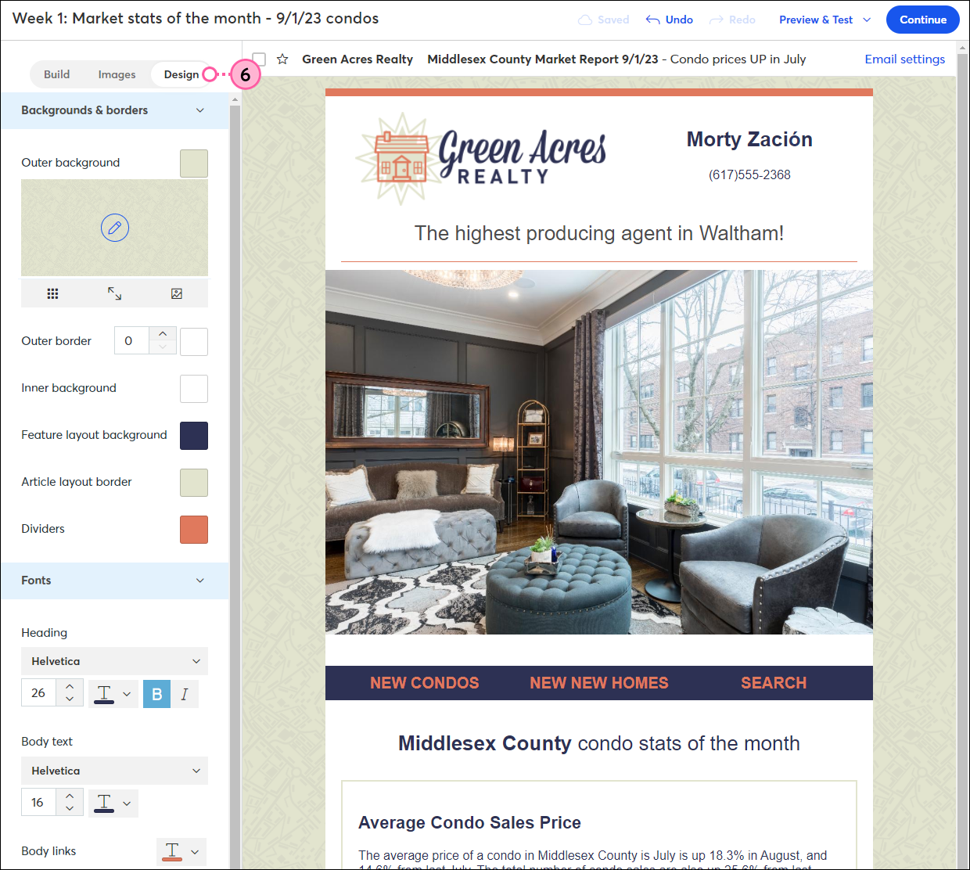The height and width of the screenshot is (870, 970).
Task: Click the Outer border number input field
Action: 131,341
